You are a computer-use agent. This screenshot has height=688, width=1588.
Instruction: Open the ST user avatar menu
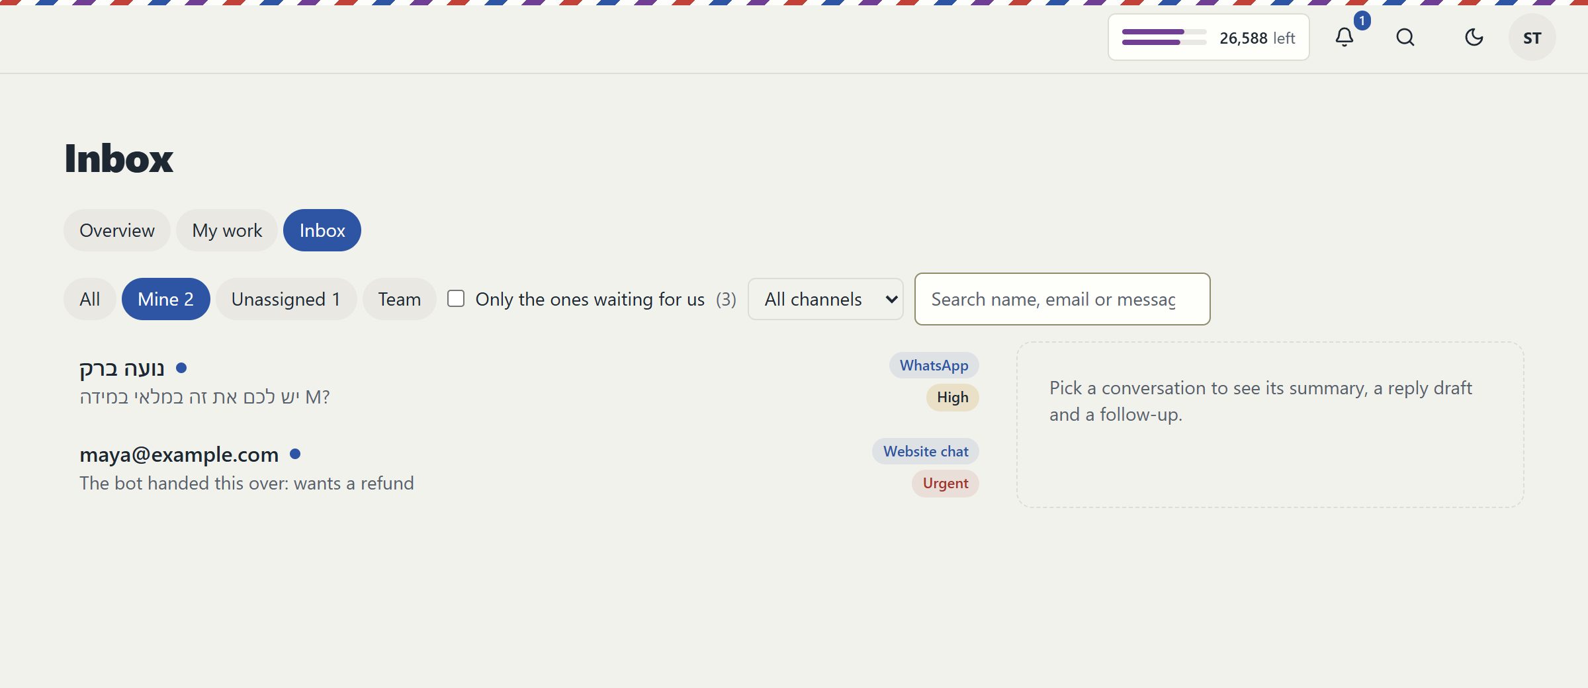pyautogui.click(x=1532, y=37)
